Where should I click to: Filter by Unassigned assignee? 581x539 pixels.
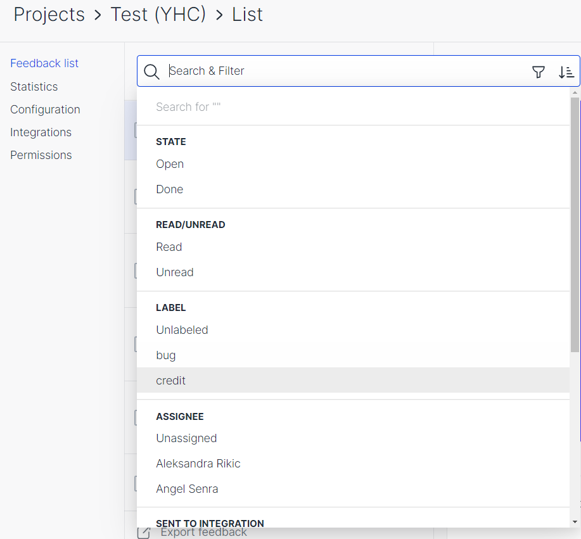point(353,438)
